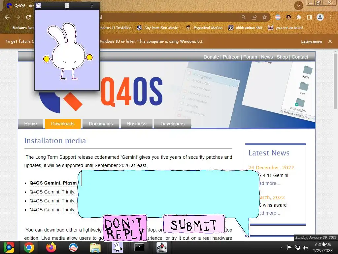The width and height of the screenshot is (338, 254).
Task: Go back with the browser back arrow
Action: pos(7,17)
